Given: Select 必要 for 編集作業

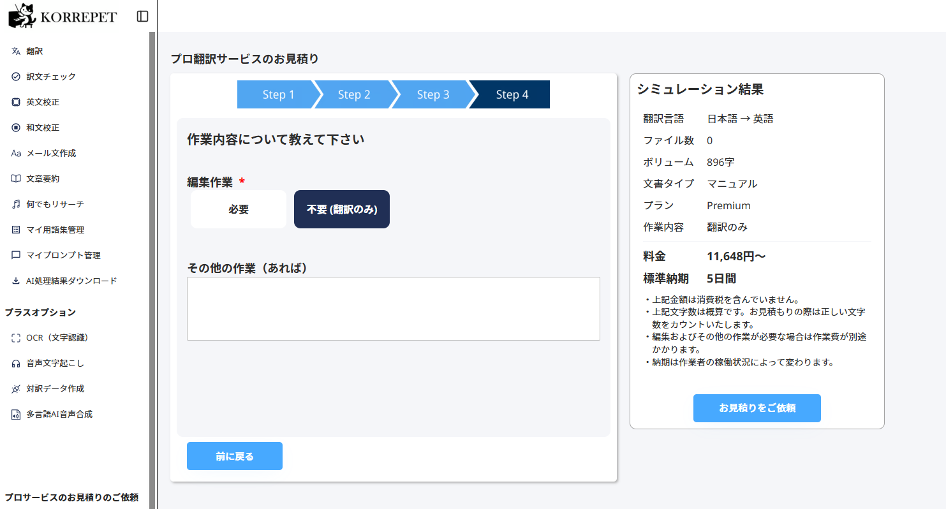Looking at the screenshot, I should (239, 209).
